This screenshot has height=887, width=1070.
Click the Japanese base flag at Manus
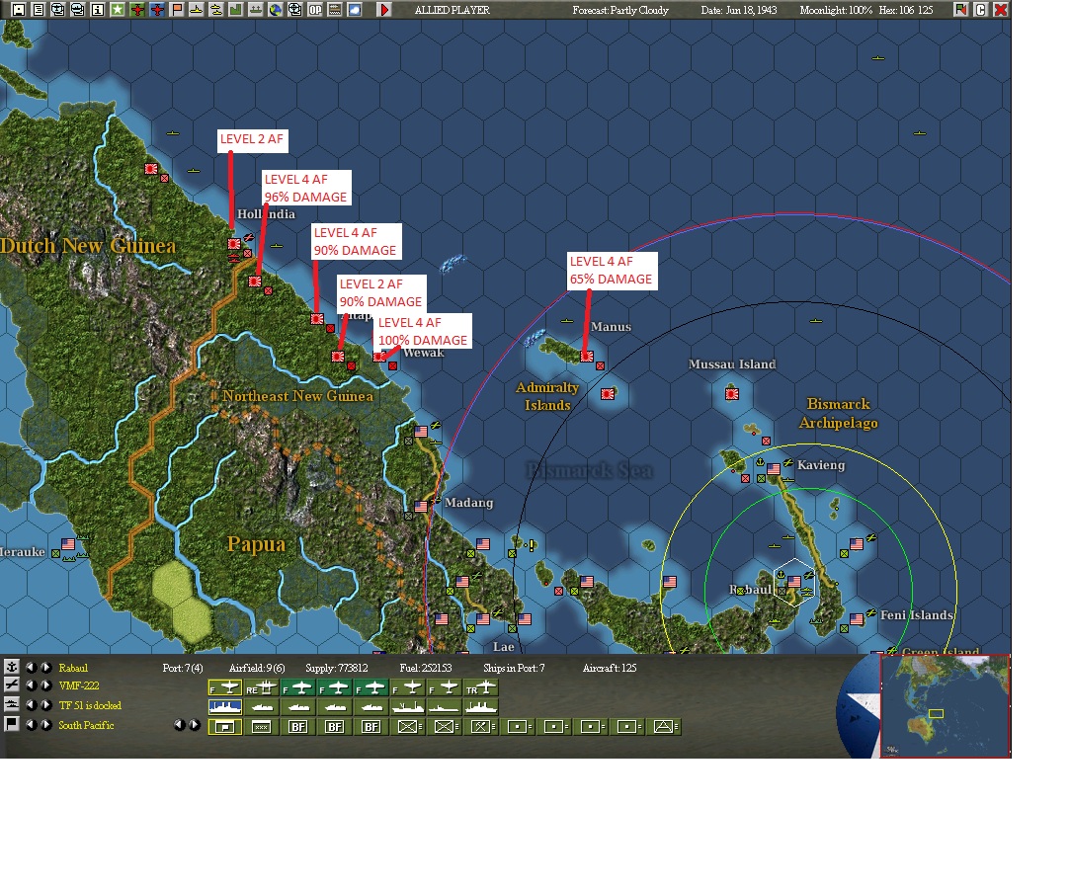click(x=586, y=357)
